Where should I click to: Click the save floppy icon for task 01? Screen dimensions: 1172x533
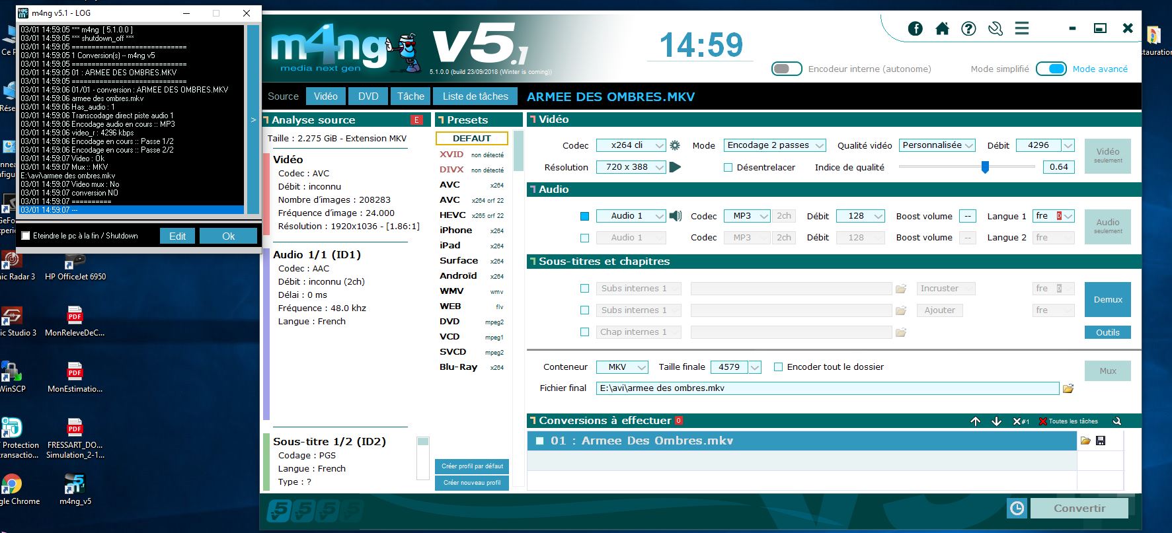click(x=1101, y=441)
